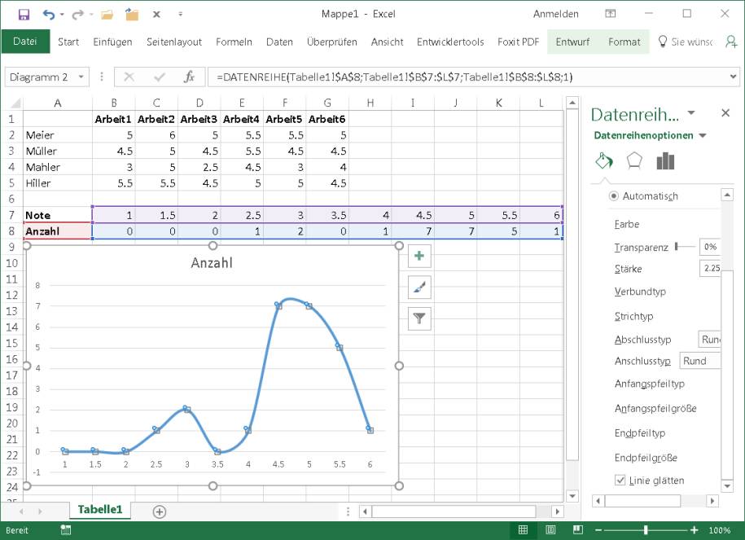Select the Effects pentagon icon
745x540 pixels.
coord(634,161)
